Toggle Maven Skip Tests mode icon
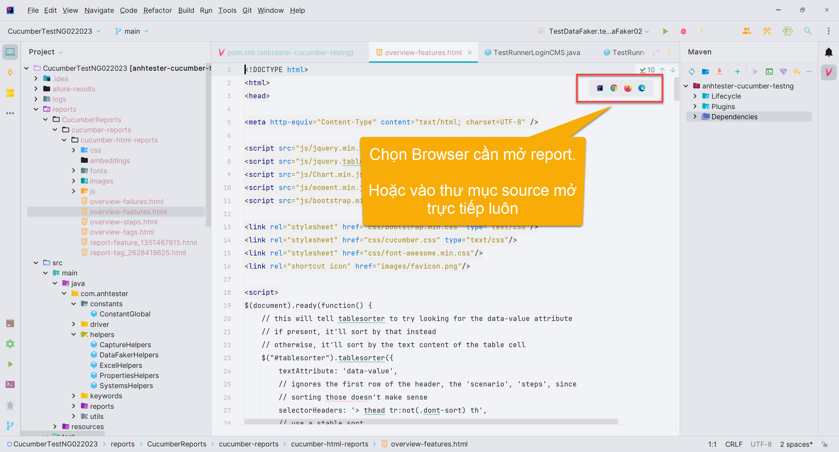The width and height of the screenshot is (839, 452). coord(797,71)
